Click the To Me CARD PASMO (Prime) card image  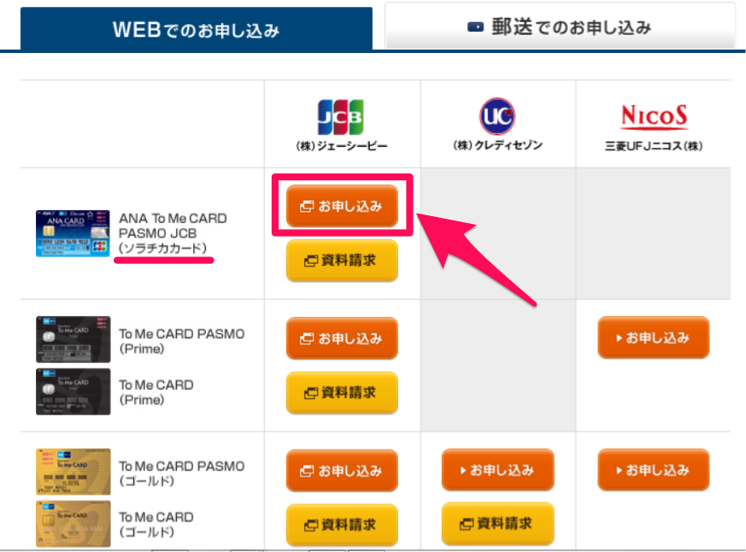pyautogui.click(x=73, y=339)
